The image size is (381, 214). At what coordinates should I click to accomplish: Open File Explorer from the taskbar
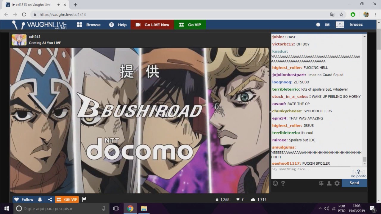coord(144,208)
